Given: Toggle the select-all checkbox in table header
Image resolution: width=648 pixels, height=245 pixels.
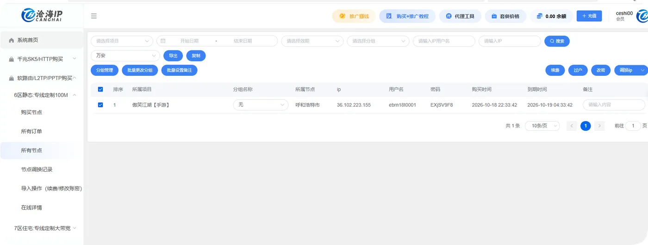Looking at the screenshot, I should (x=100, y=89).
